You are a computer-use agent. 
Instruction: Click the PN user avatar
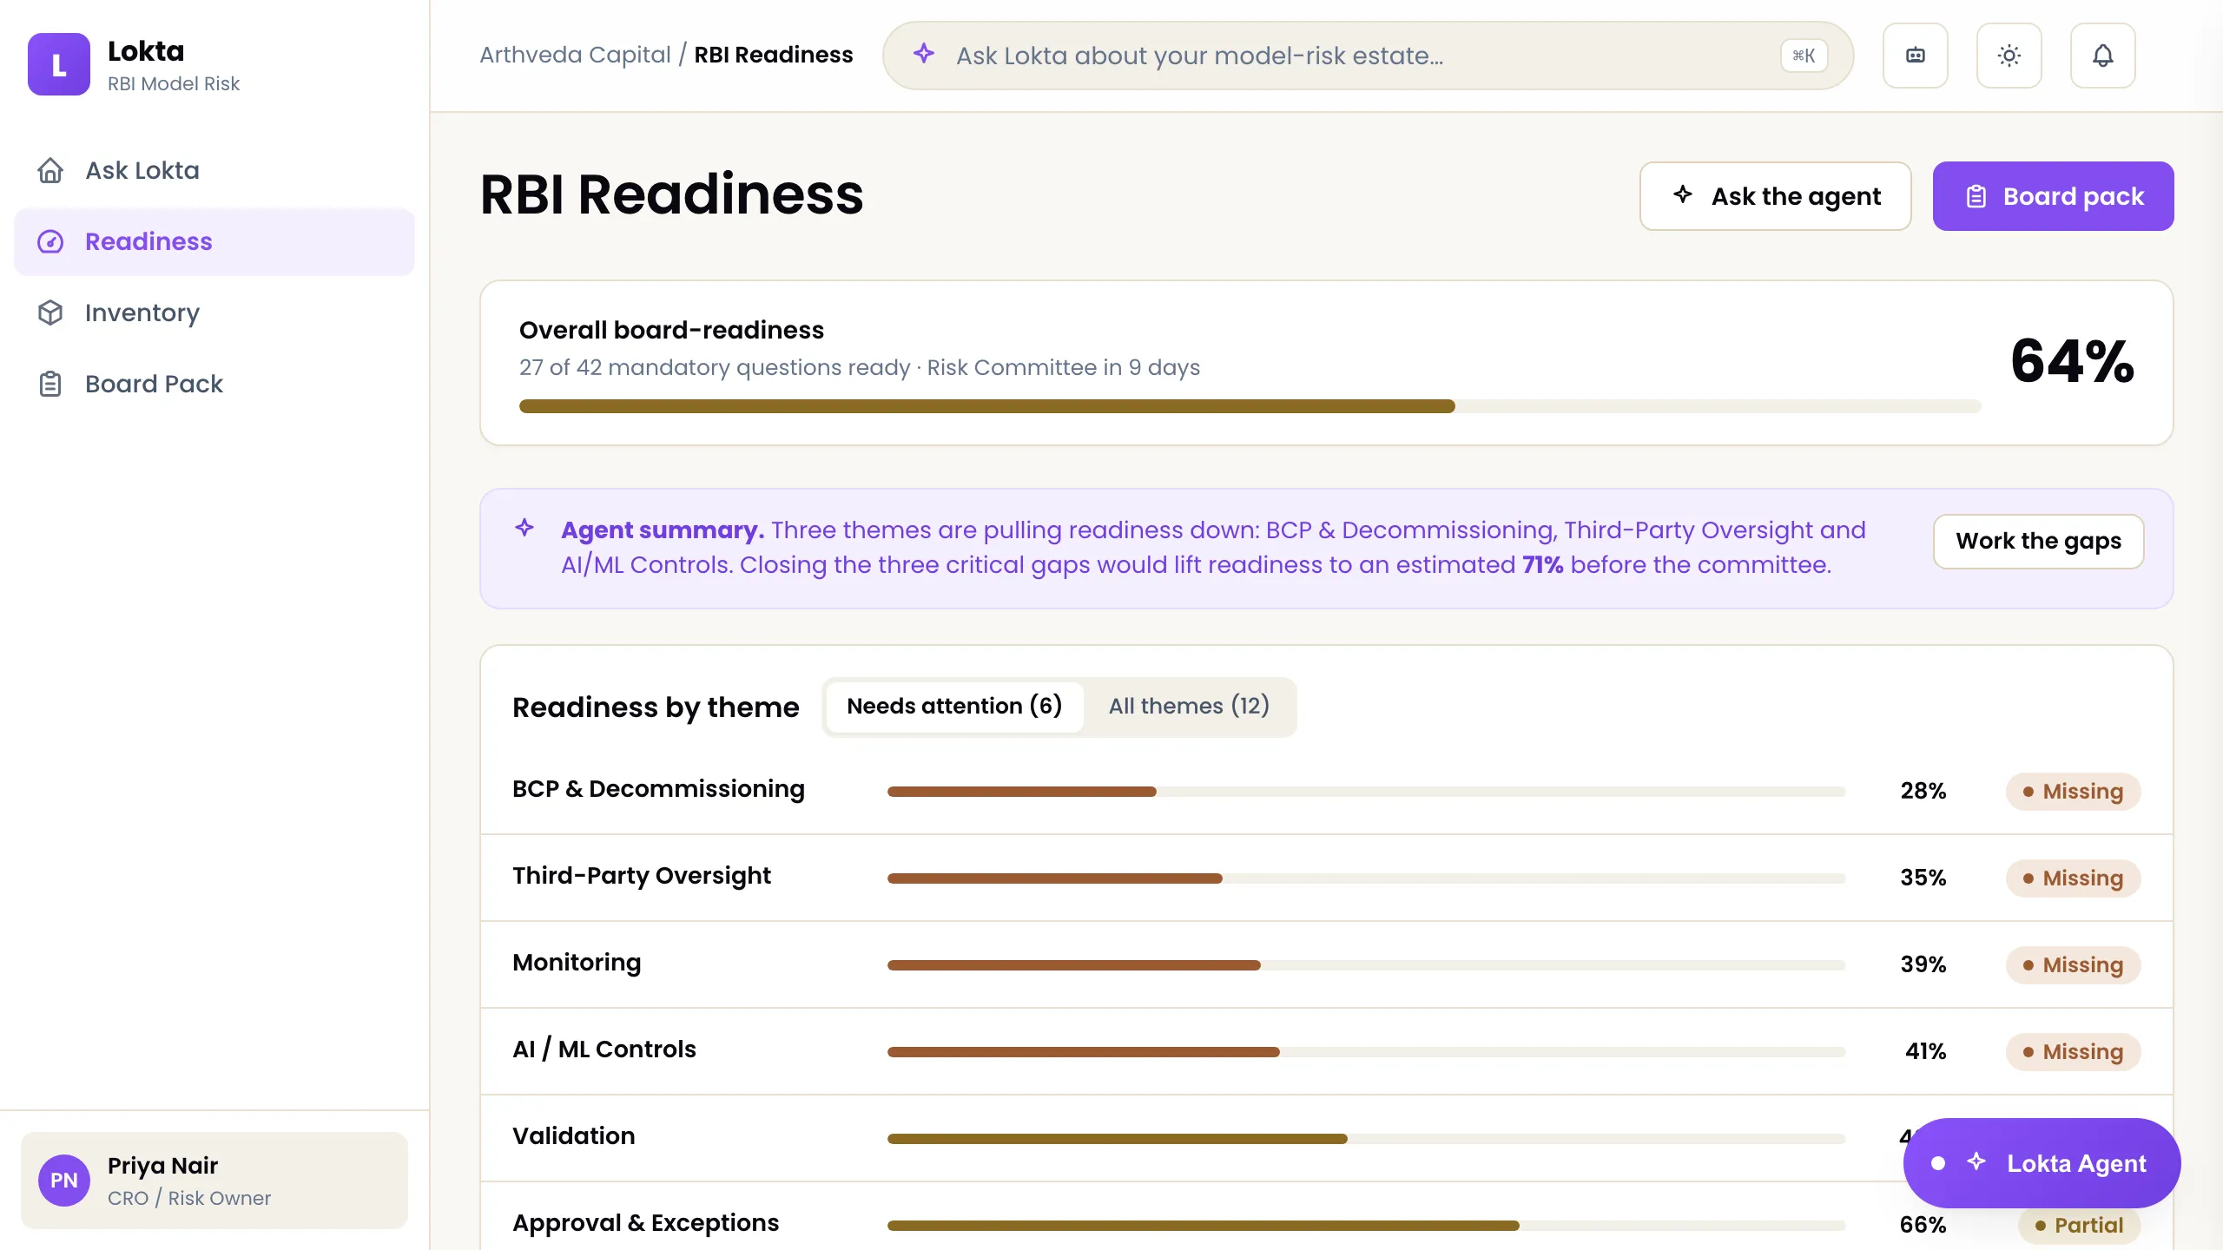(64, 1181)
